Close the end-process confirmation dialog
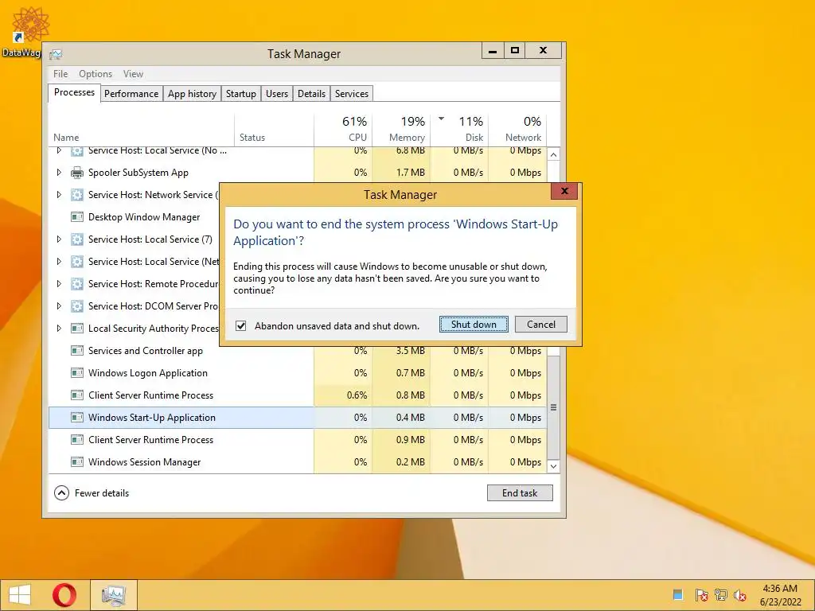Viewport: 815px width, 611px height. (564, 191)
